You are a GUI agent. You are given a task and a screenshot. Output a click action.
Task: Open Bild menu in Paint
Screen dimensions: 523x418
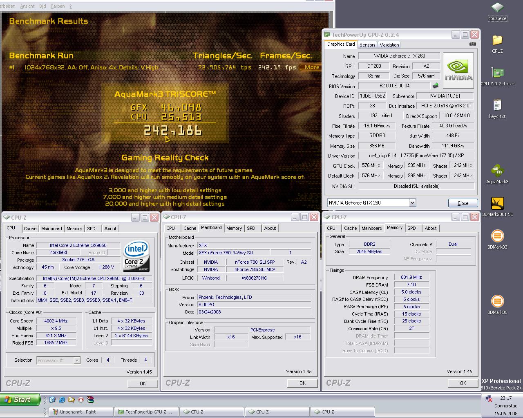tap(42, 6)
